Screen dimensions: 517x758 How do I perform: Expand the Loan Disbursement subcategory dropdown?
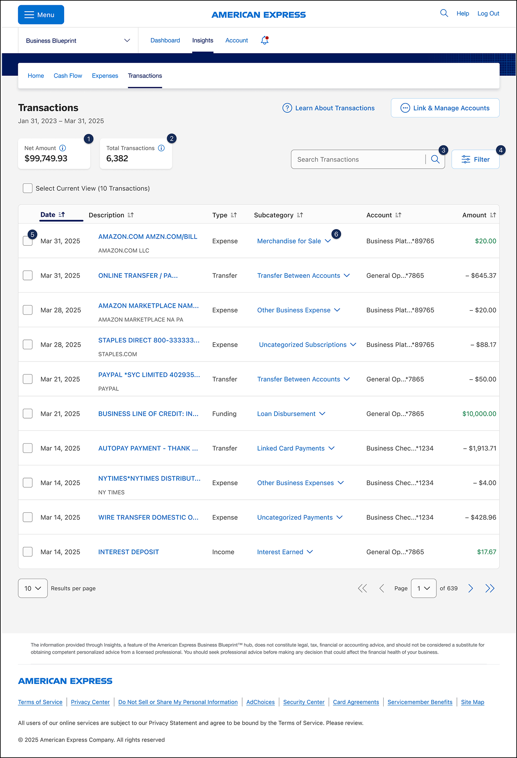click(322, 413)
